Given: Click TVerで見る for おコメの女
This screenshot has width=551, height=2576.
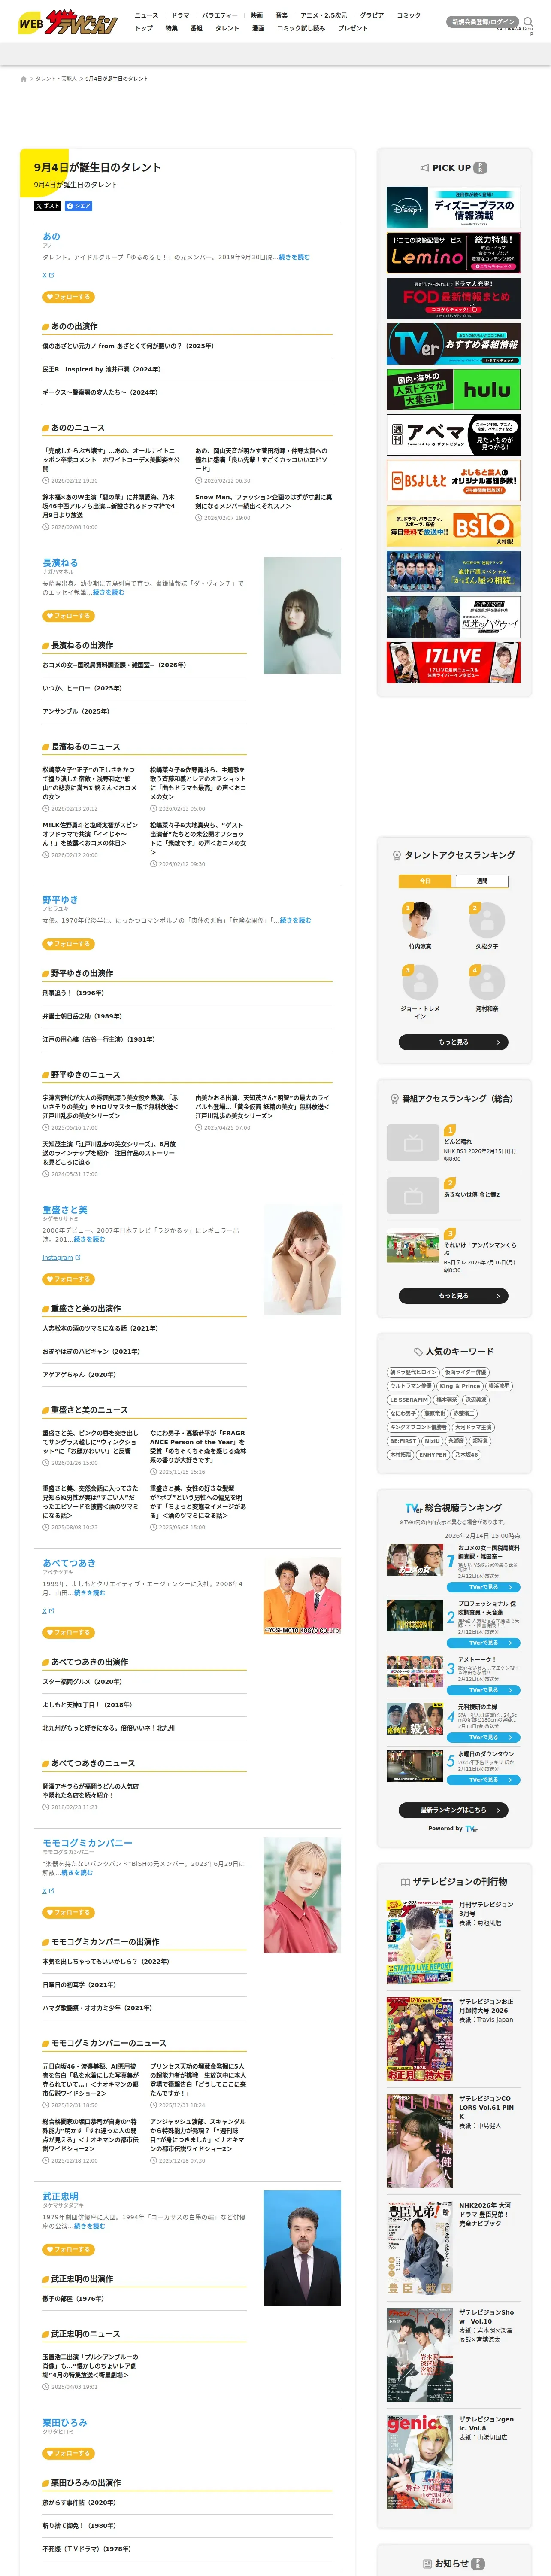Looking at the screenshot, I should click(x=484, y=1587).
